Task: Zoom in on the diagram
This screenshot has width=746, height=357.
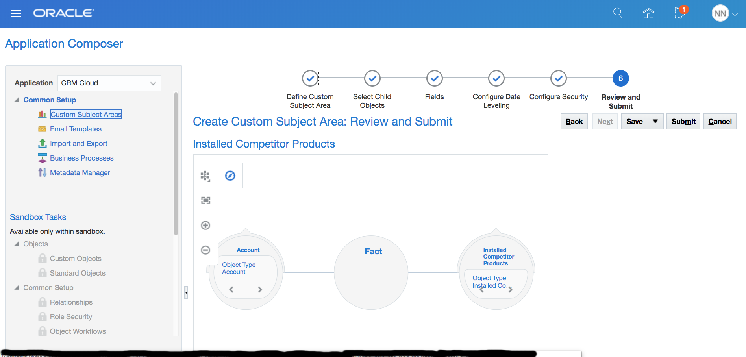Action: 205,225
